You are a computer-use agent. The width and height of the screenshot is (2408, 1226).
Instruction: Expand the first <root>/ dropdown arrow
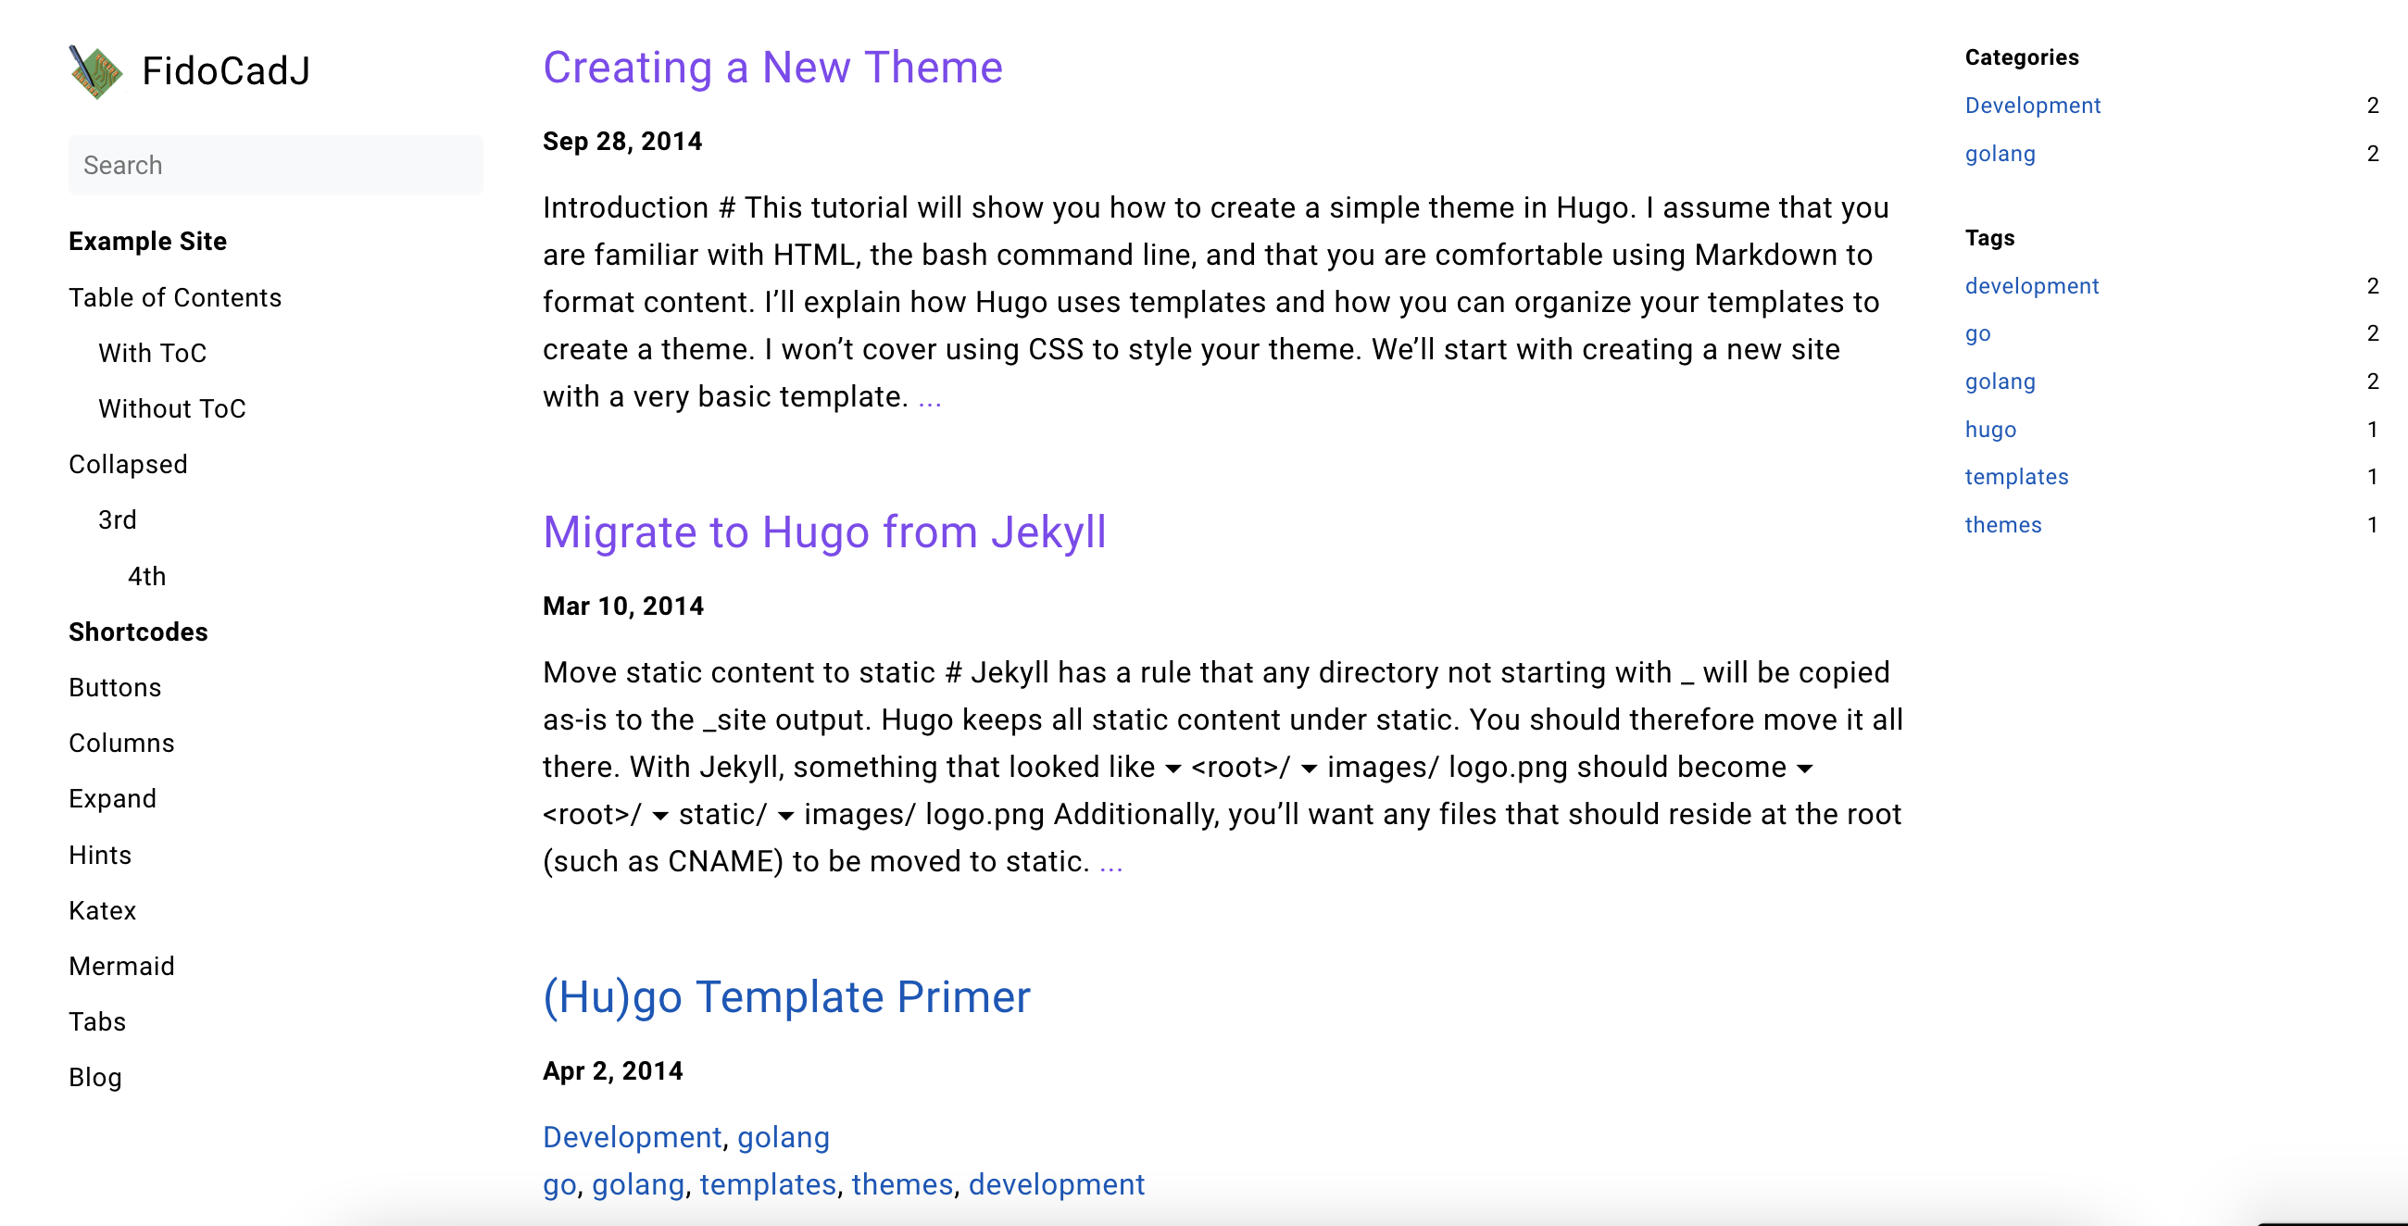pyautogui.click(x=1173, y=769)
